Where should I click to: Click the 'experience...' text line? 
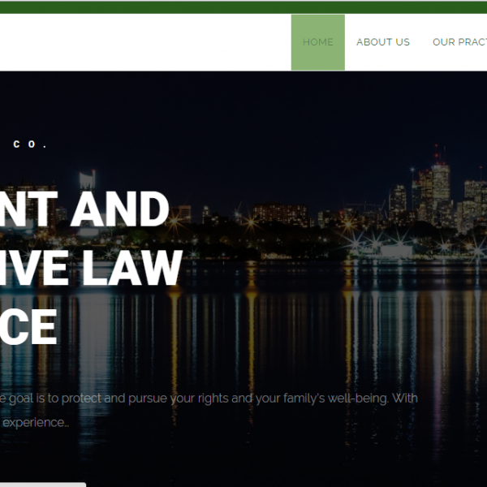(35, 423)
